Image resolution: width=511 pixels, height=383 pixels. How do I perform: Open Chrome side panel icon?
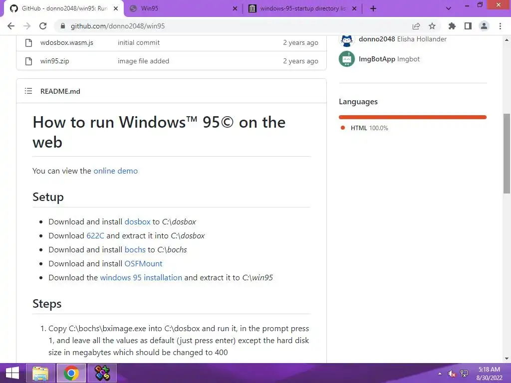[x=468, y=26]
